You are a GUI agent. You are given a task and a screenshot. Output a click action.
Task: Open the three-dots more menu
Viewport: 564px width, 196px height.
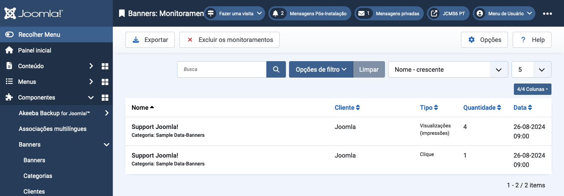[x=548, y=13]
